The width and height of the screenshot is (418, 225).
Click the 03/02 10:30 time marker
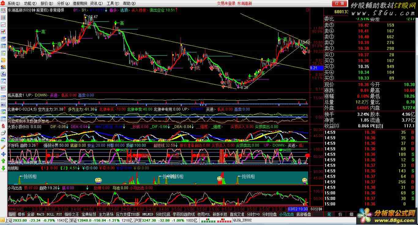298,209
